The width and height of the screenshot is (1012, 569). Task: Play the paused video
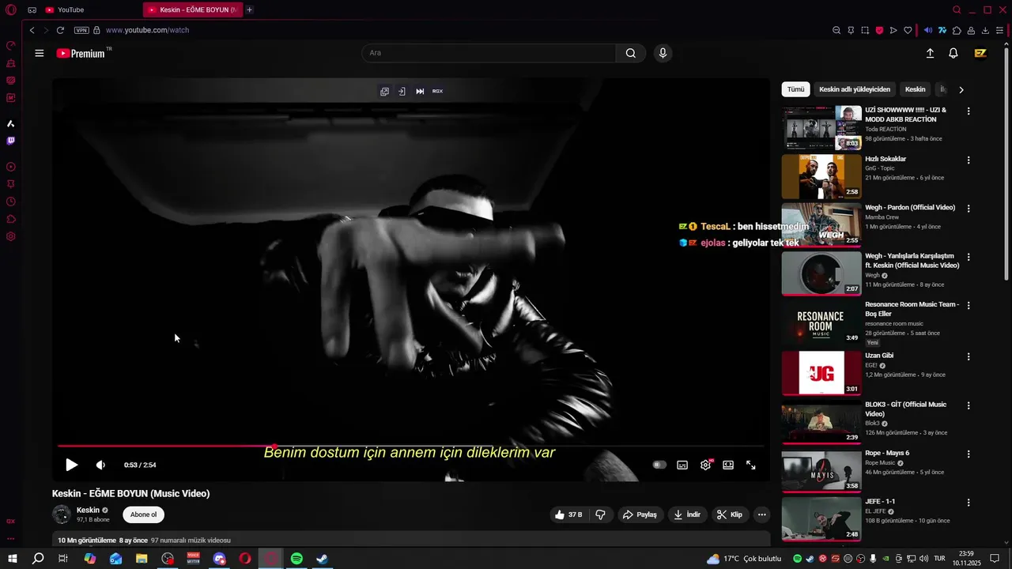click(71, 465)
